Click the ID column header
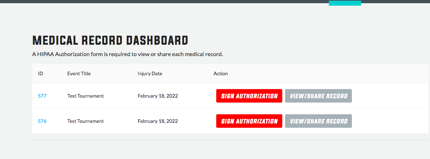This screenshot has width=430, height=159. (x=40, y=73)
